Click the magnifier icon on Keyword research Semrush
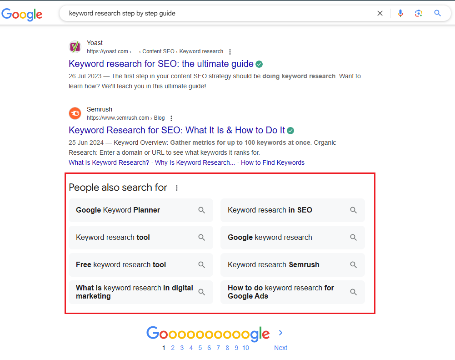455x360 pixels. click(353, 265)
